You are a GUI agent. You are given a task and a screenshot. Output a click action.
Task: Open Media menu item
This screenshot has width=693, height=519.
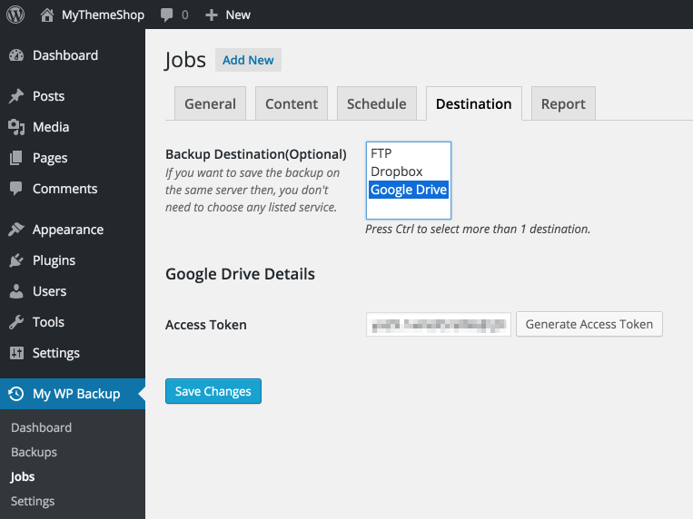pos(51,127)
